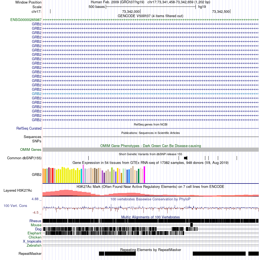Click the 'SNPs' track label
The width and height of the screenshot is (259, 260).
pos(37,141)
